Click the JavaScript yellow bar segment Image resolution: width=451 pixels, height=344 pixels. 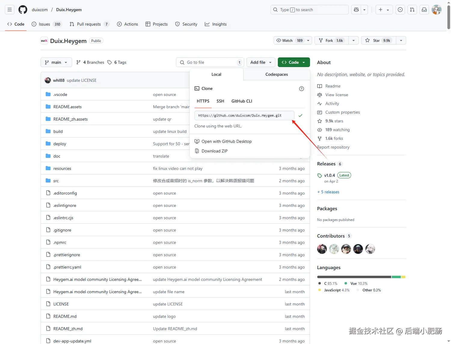point(403,277)
